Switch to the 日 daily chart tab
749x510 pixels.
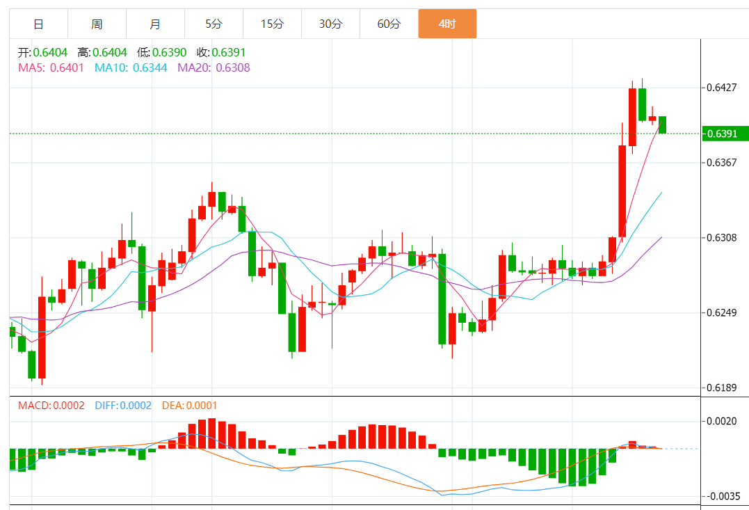click(x=39, y=24)
